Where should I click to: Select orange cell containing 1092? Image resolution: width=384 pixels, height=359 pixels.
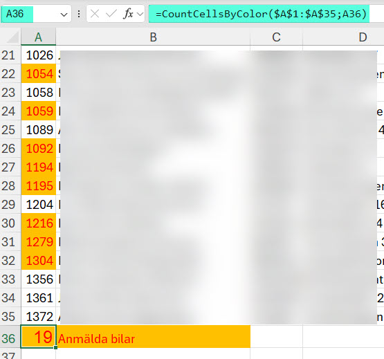click(39, 149)
